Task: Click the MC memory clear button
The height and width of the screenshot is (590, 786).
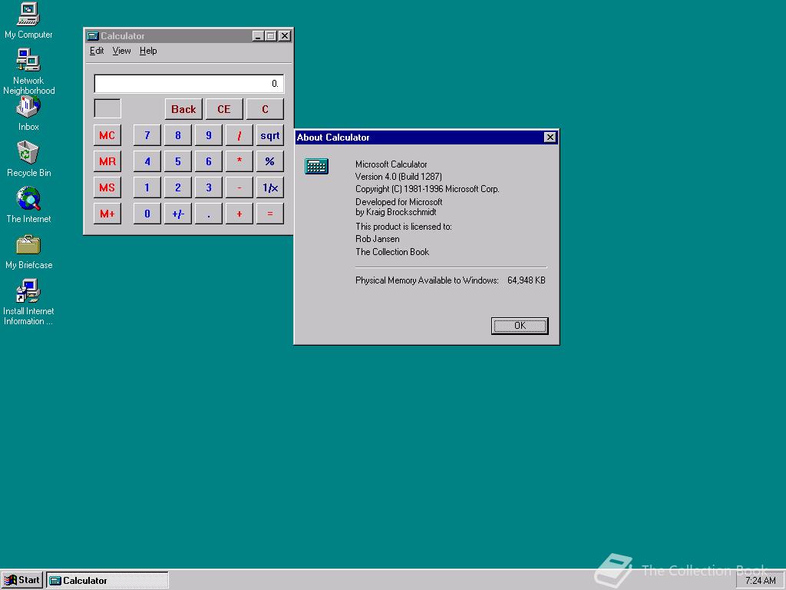Action: [107, 135]
